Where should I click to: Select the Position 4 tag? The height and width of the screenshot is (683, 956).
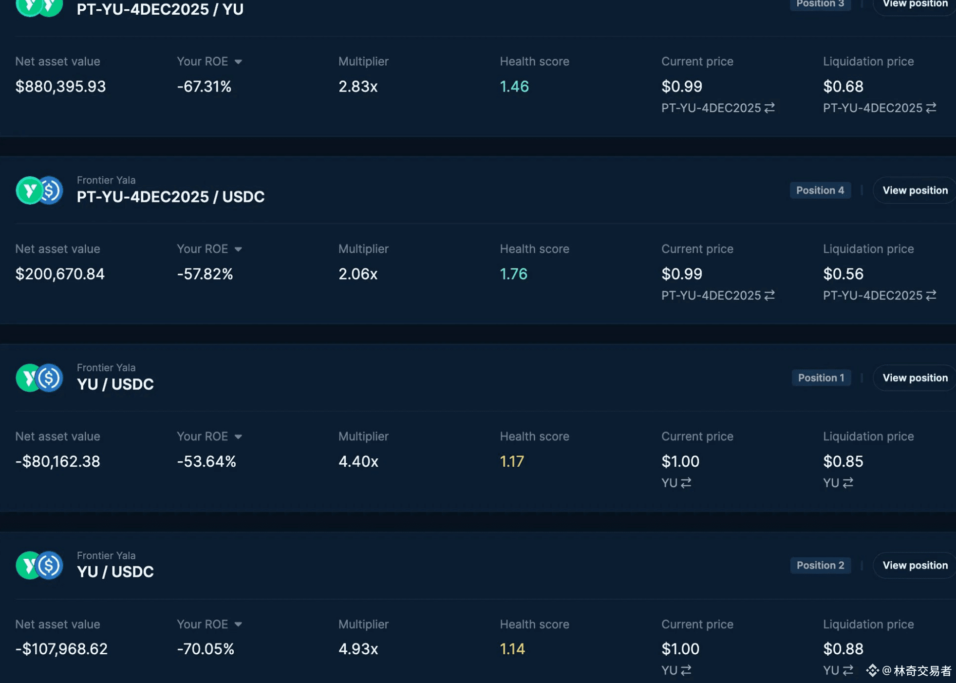pyautogui.click(x=820, y=190)
